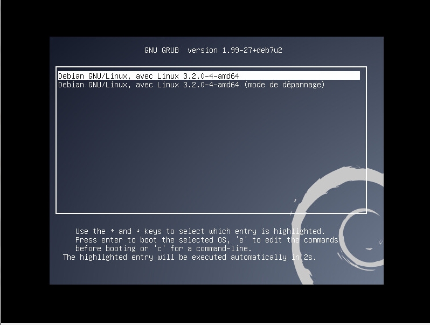Click the 'Press enter to boot the selected OS' line
Viewport: 430px width, 325px height.
point(207,240)
